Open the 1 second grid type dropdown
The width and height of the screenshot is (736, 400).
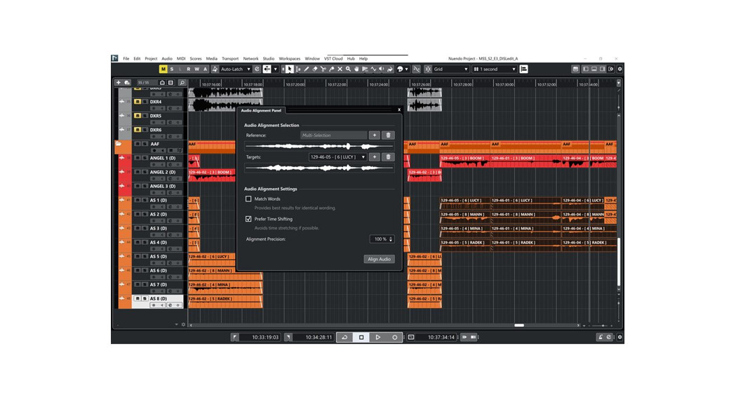(495, 69)
